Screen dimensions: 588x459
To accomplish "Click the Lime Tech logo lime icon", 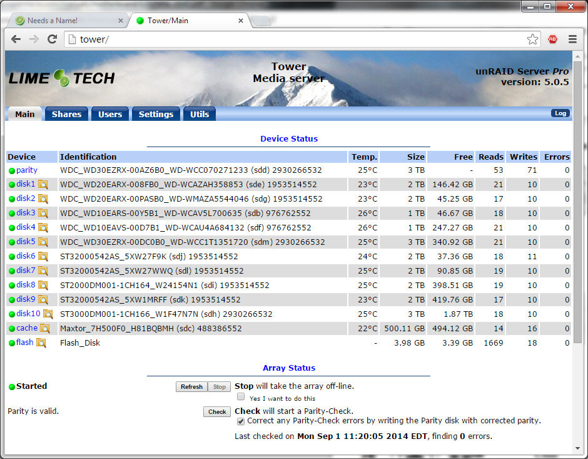I will pos(61,78).
